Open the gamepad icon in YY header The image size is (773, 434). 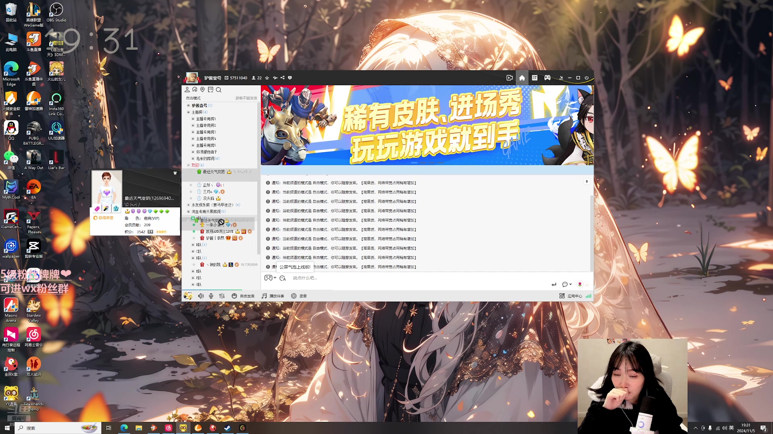[548, 78]
